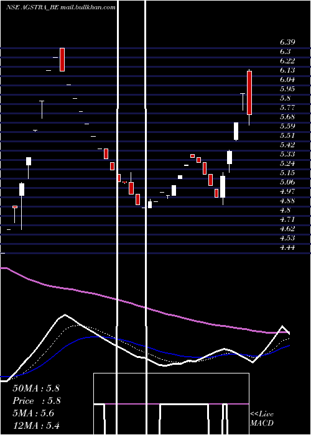
Task: Click the 5.59 price axis label
Action: [287, 126]
